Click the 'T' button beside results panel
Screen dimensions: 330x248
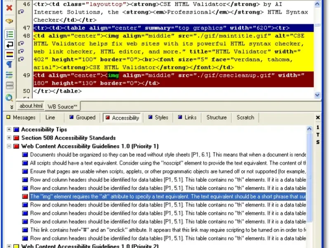coord(318,135)
